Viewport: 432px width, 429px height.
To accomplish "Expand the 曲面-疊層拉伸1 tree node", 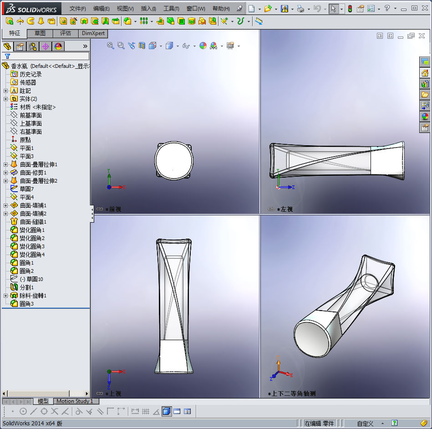I will [5, 164].
